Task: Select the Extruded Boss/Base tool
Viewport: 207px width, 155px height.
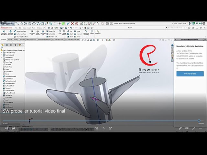Action: click(4, 33)
